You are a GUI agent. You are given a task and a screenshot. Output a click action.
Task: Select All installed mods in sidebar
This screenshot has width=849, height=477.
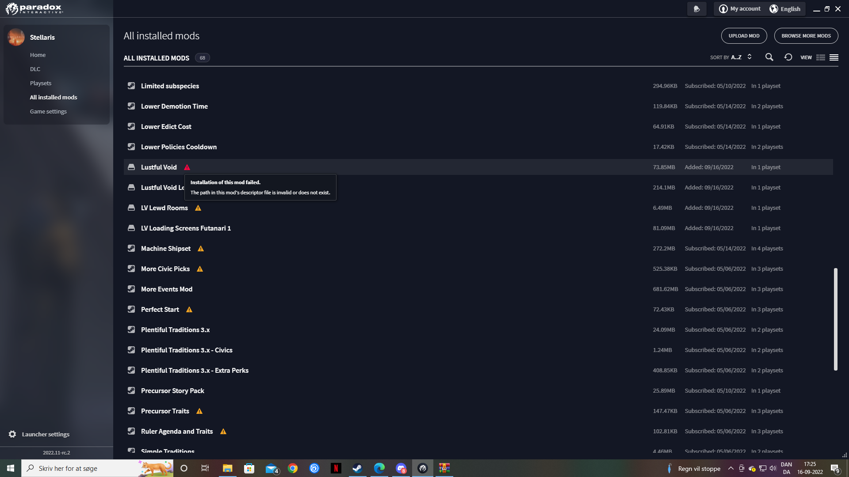tap(54, 98)
